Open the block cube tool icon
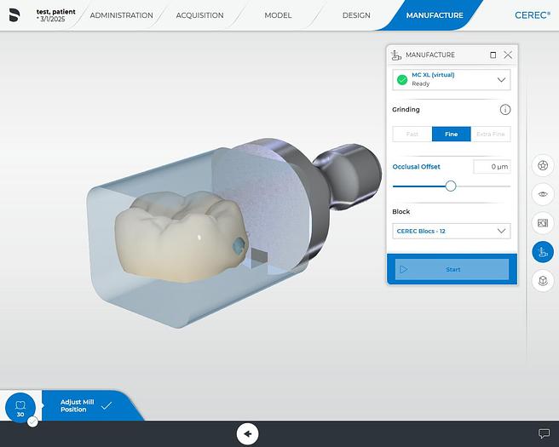 (x=543, y=281)
